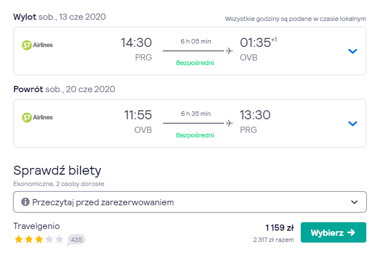
Task: Select the return flight card departing 11:55
Action: (x=190, y=123)
